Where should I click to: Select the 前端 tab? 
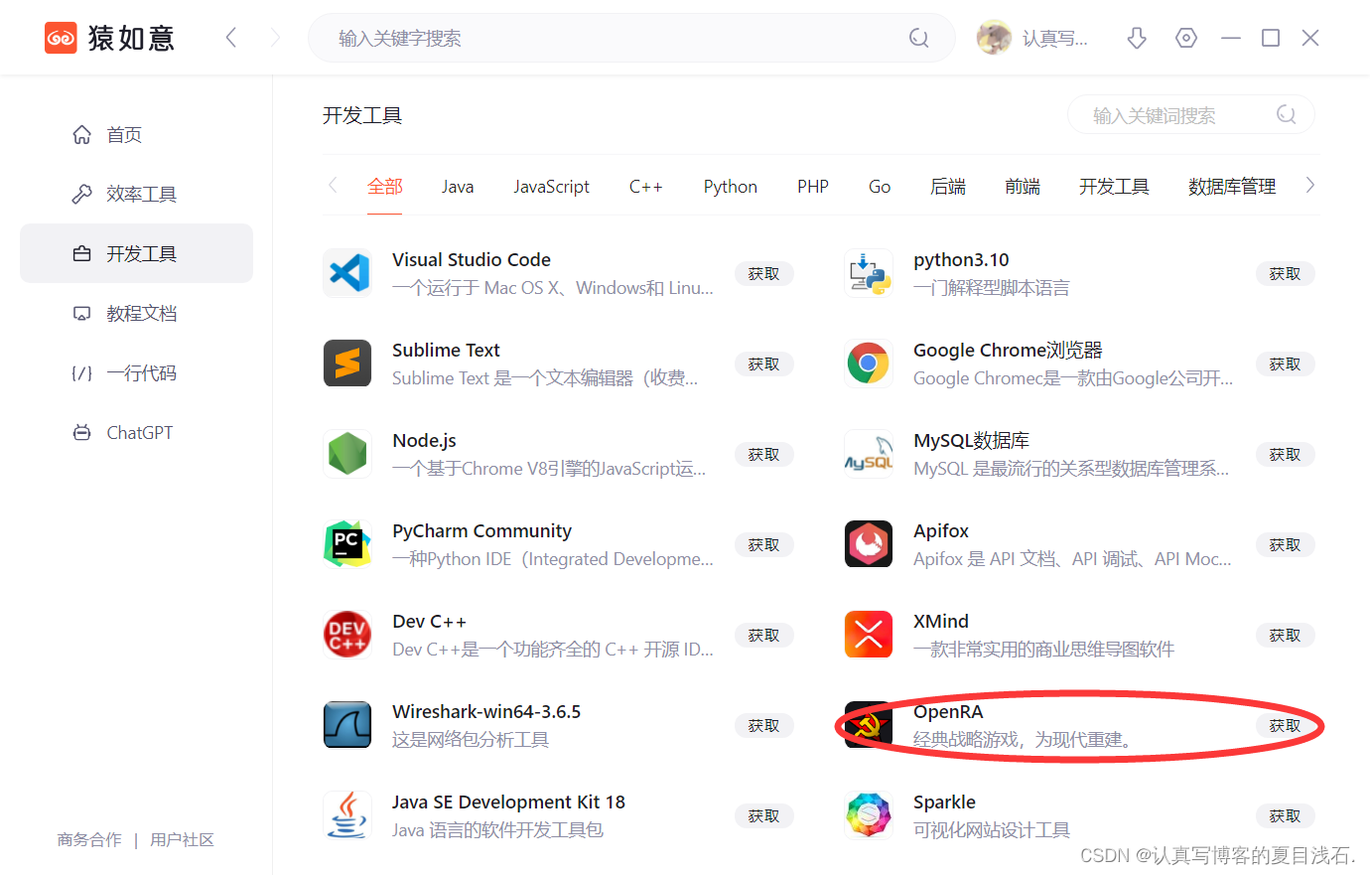[1023, 187]
